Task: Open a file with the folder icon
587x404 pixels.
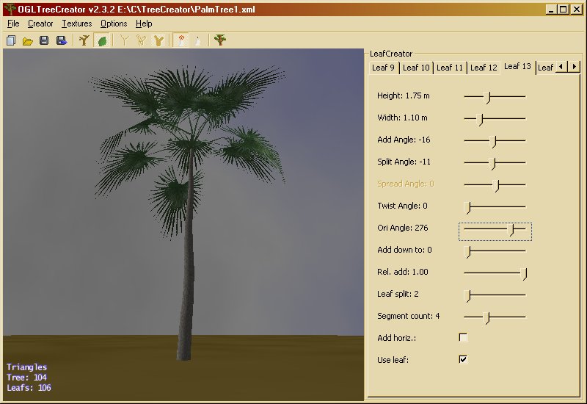Action: click(28, 40)
